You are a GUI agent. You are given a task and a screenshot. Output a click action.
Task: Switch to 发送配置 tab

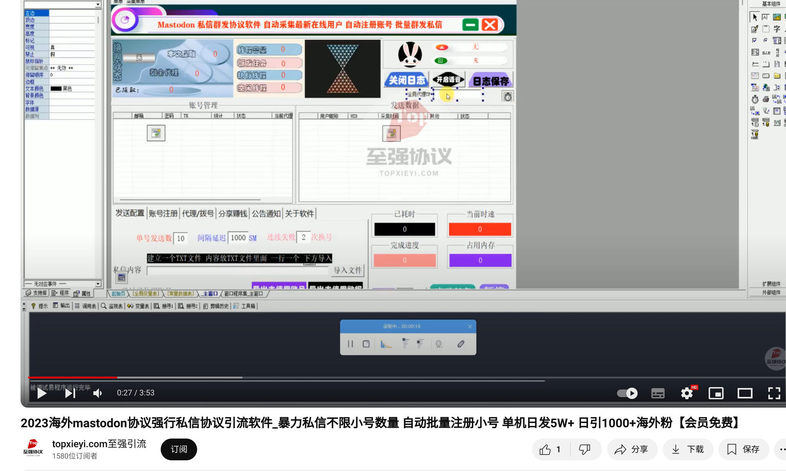coord(130,213)
